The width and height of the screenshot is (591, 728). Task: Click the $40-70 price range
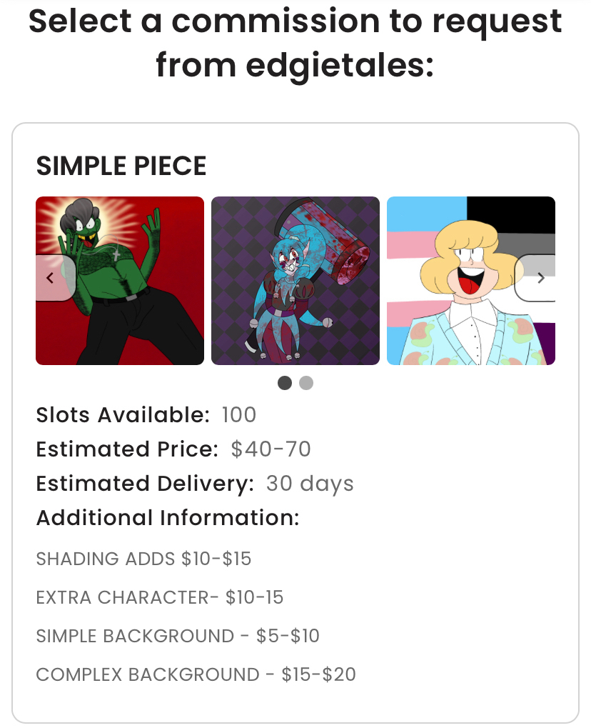[271, 449]
